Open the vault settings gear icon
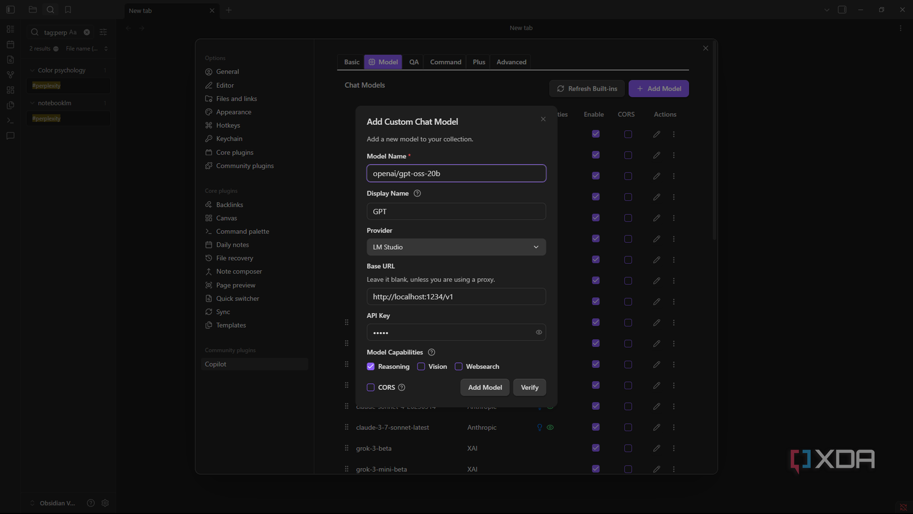The width and height of the screenshot is (913, 514). (105, 503)
